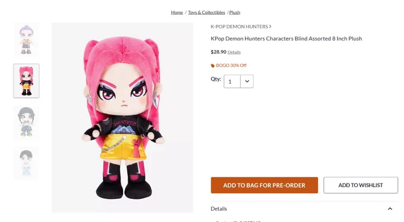
Task: Click the Details link beside the price
Action: click(x=234, y=52)
